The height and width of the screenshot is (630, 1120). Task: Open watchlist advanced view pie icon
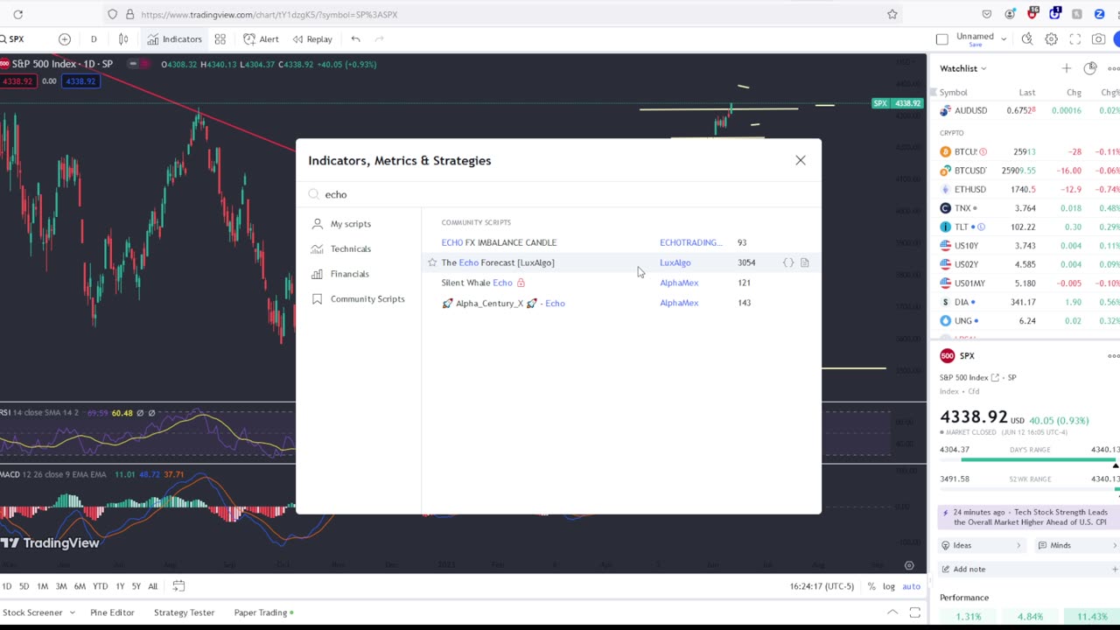pyautogui.click(x=1089, y=68)
